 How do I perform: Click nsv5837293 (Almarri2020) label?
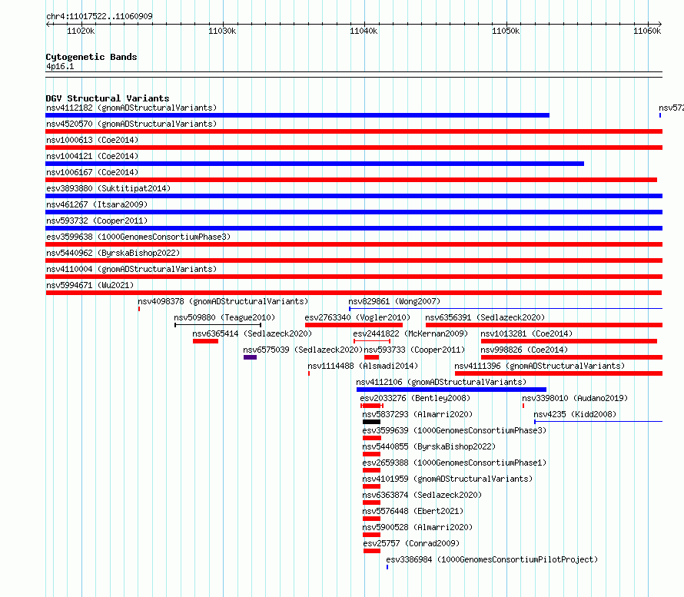pyautogui.click(x=417, y=414)
